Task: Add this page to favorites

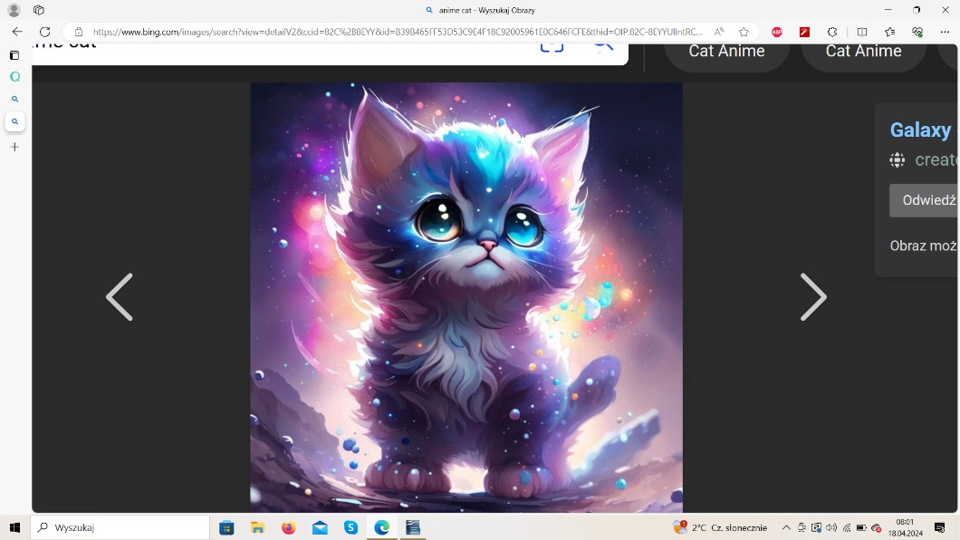Action: click(x=744, y=32)
